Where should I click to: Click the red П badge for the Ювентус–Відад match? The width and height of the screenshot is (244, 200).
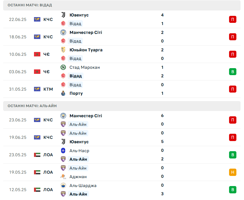[x=233, y=19]
